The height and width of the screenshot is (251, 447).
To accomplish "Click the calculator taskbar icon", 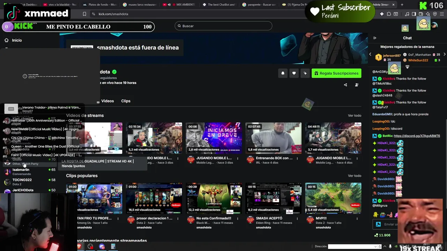I will pyautogui.click(x=113, y=246).
